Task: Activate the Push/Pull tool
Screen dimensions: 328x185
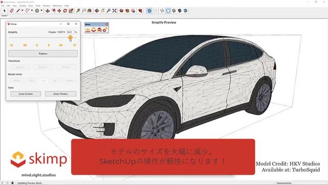Action: click(x=48, y=11)
